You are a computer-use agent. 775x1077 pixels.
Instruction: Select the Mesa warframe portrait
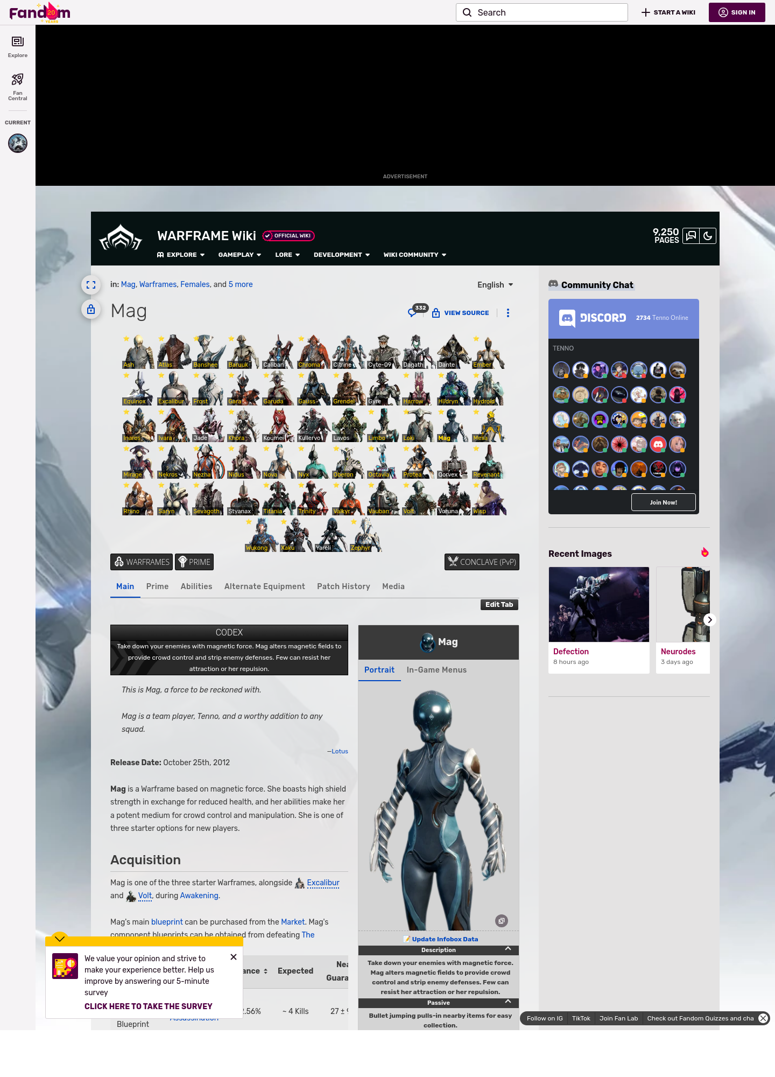(489, 424)
